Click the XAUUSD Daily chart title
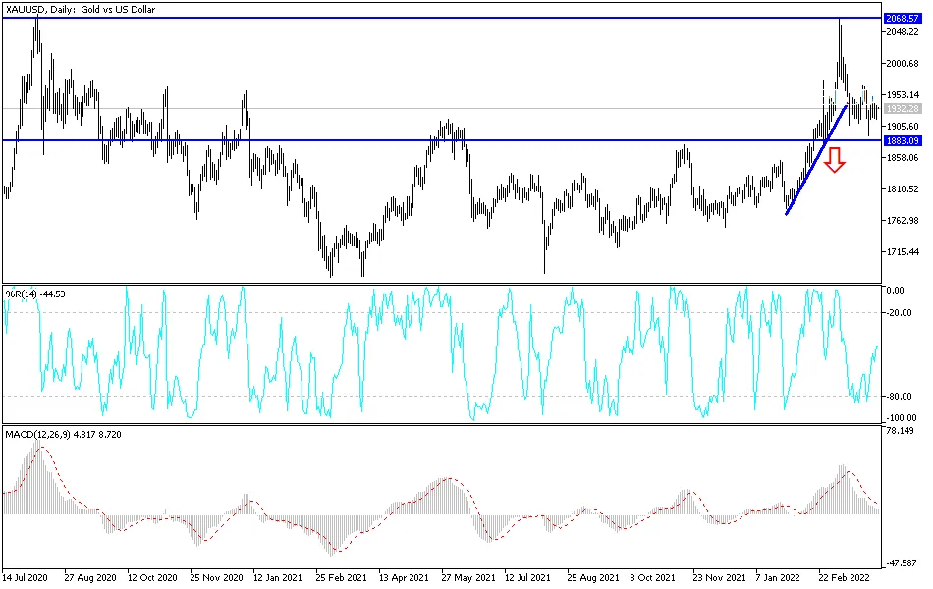 pyautogui.click(x=81, y=10)
